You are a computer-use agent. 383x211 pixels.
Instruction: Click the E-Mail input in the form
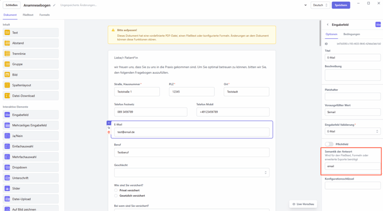(191, 132)
